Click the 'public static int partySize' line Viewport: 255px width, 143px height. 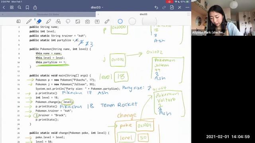(54, 40)
